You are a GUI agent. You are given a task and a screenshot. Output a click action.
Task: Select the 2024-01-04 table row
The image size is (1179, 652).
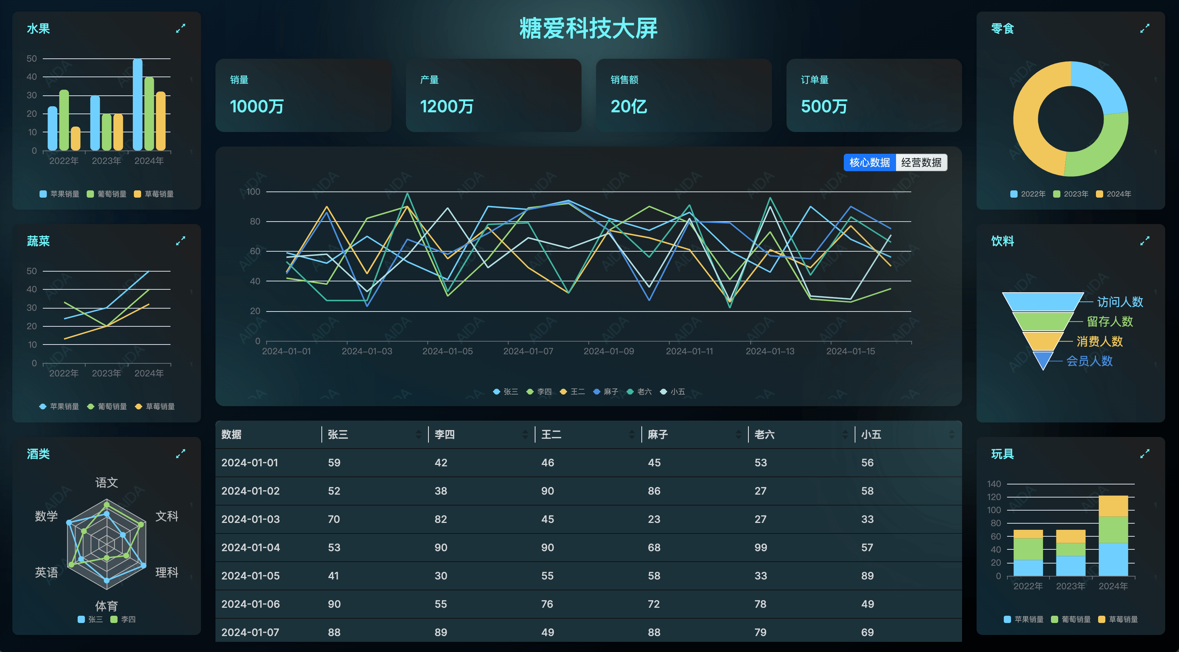[588, 548]
